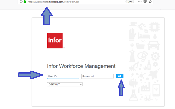Bookmark this page with the star icon
175x109 pixels.
tap(150, 2)
